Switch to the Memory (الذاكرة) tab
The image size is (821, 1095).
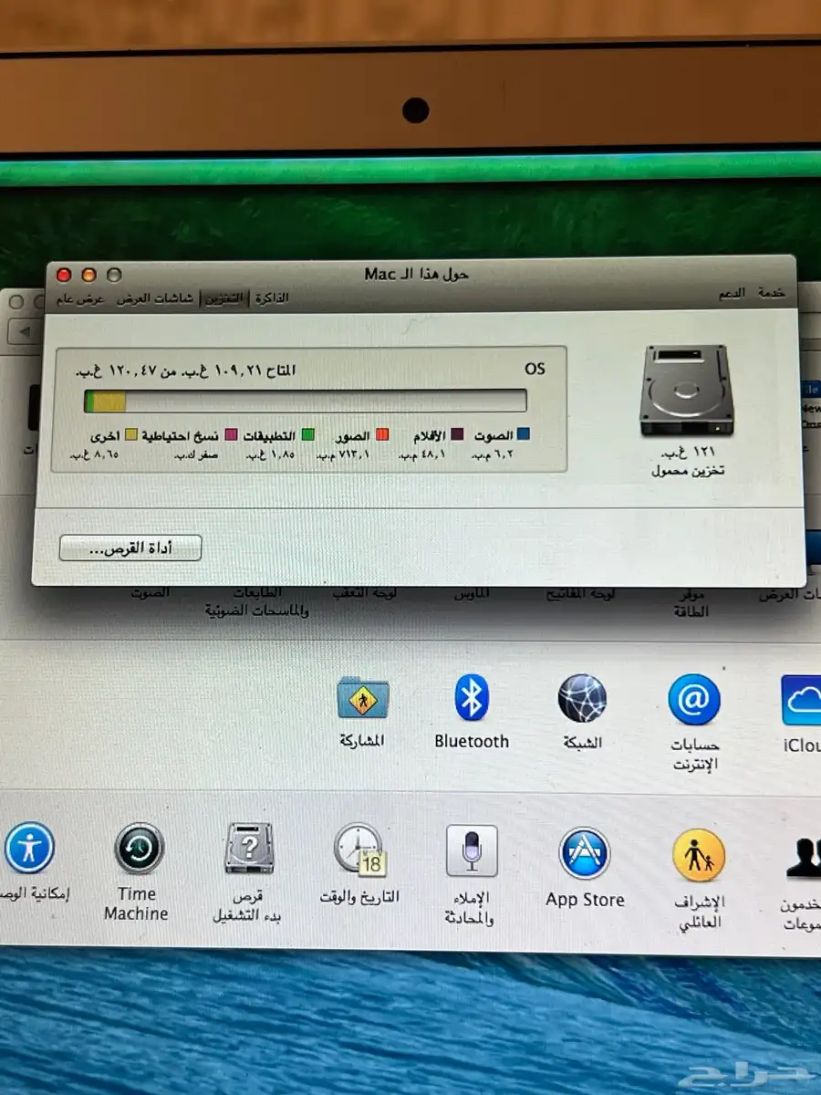click(x=271, y=298)
